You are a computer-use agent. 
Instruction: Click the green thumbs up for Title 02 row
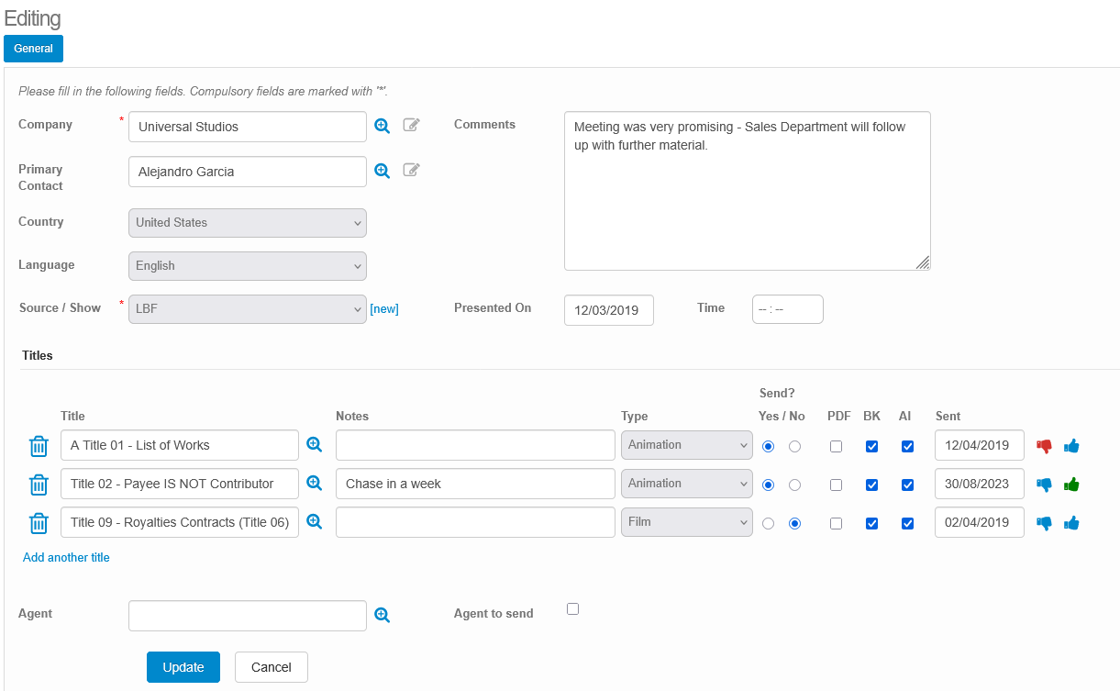(x=1071, y=485)
